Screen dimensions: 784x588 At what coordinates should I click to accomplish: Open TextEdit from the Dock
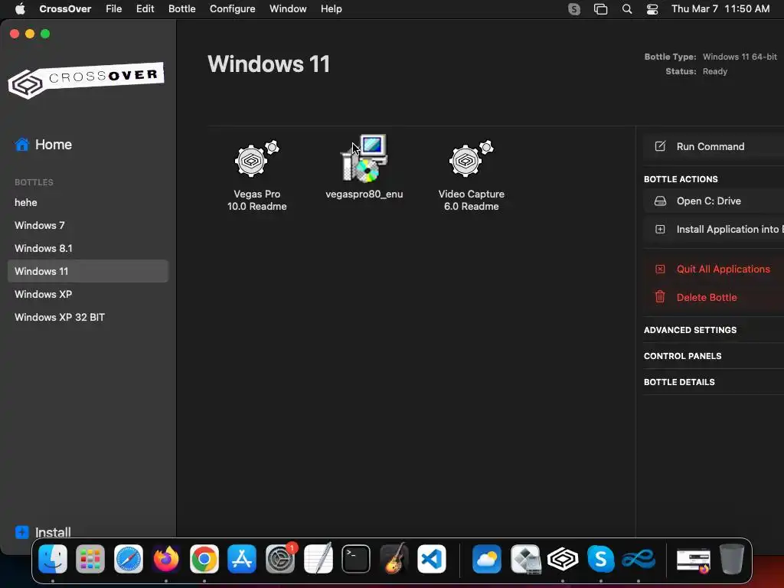[318, 559]
